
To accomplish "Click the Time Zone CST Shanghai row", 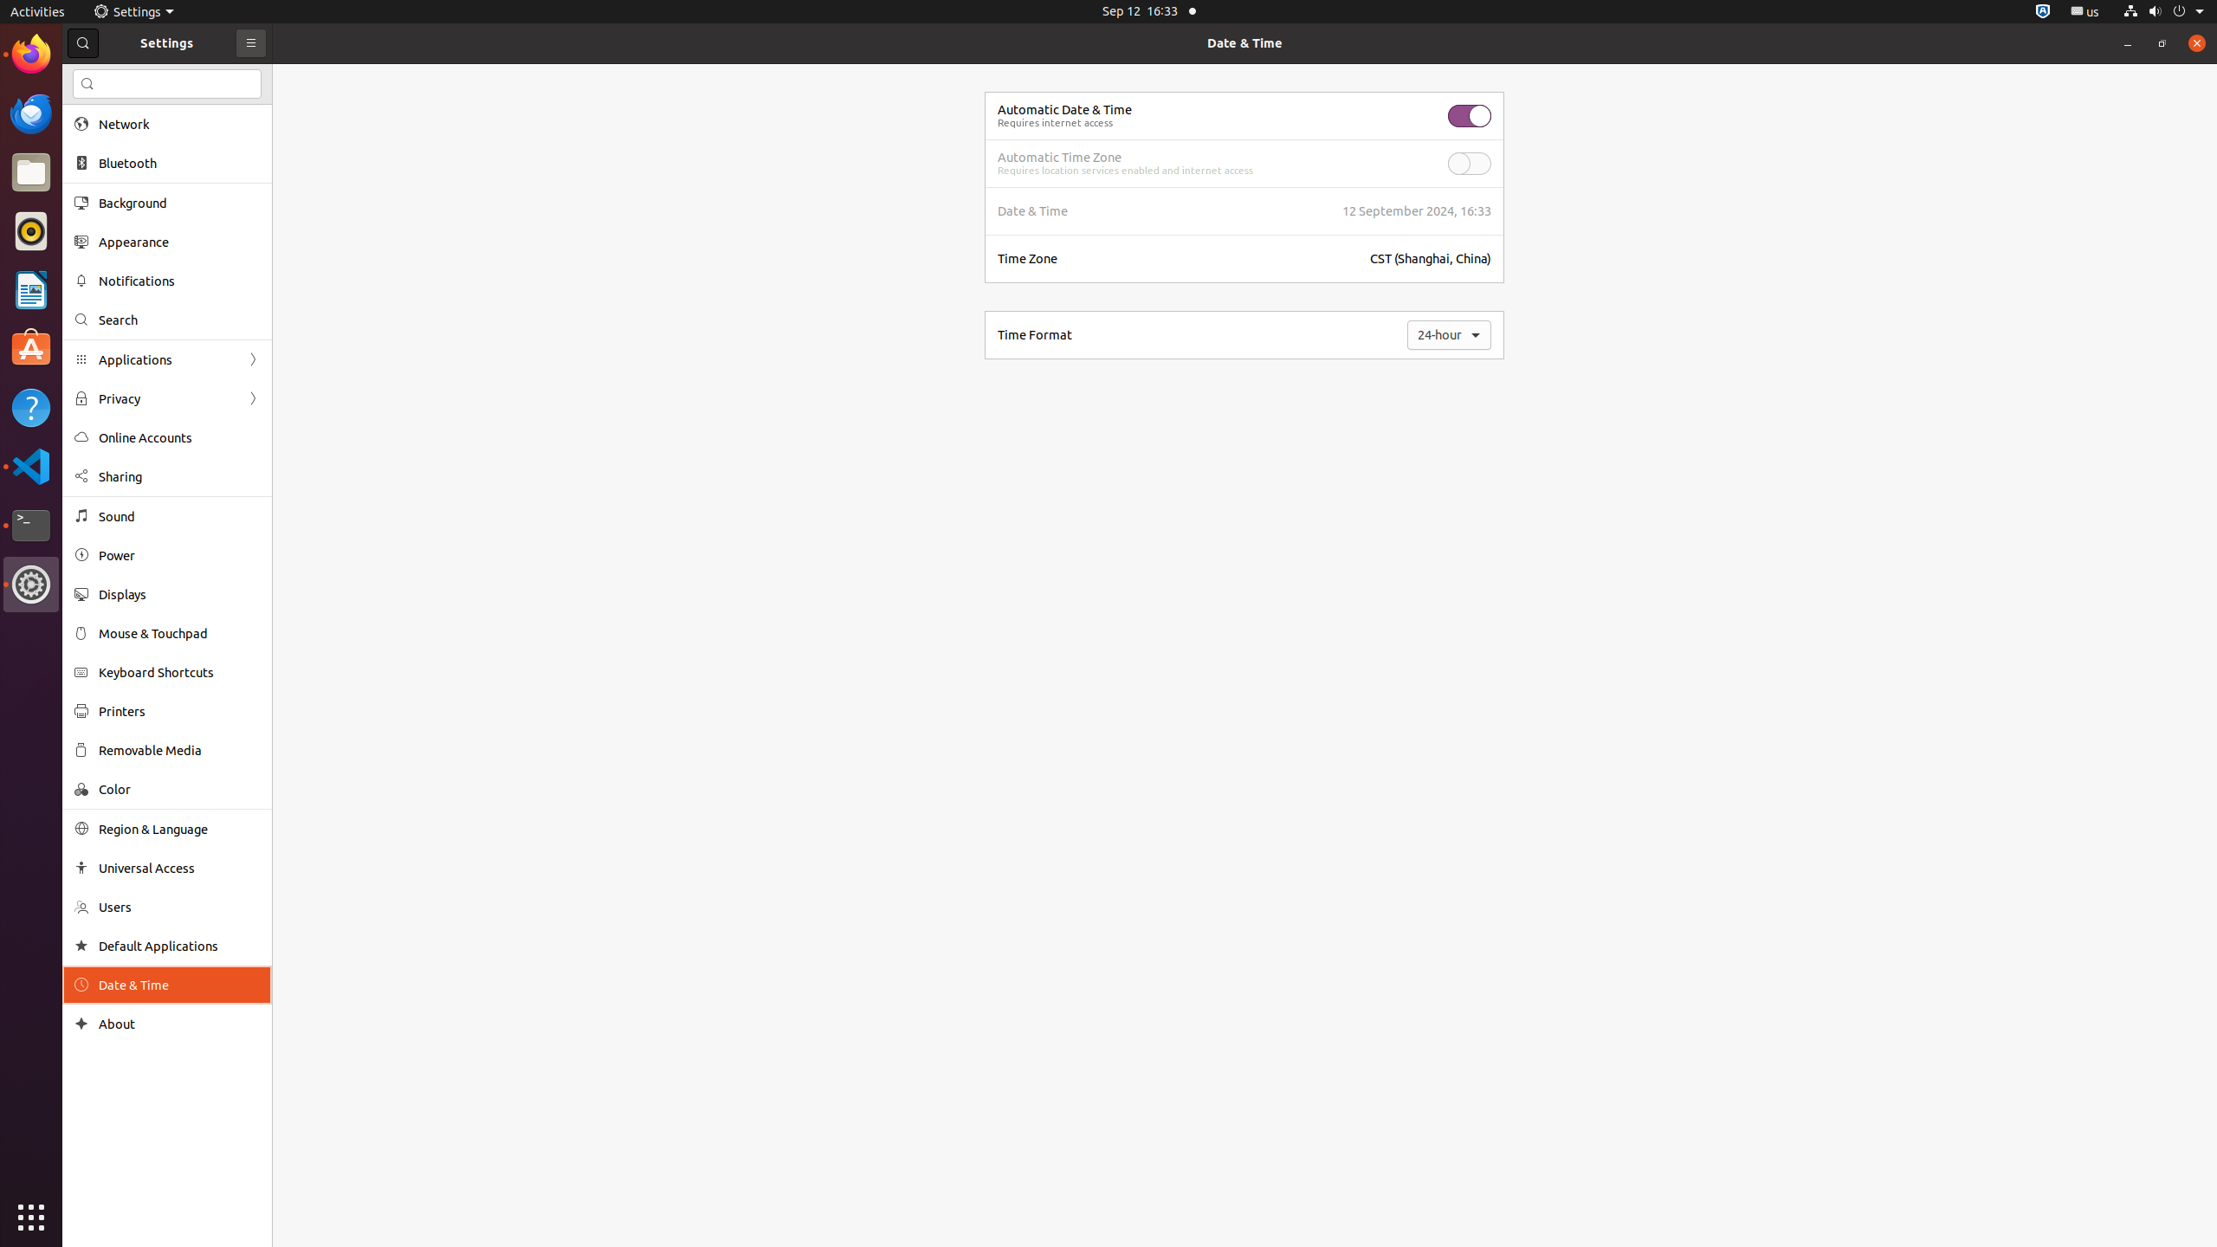I will [x=1244, y=259].
